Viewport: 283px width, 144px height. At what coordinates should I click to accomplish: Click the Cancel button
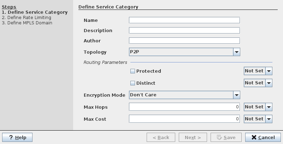[263, 137]
